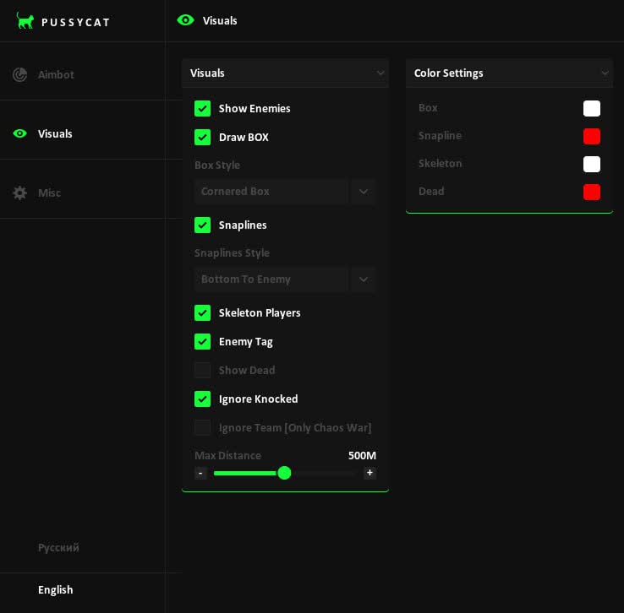Click the Aimbot radar icon in sidebar
This screenshot has height=613, width=624.
click(x=20, y=74)
